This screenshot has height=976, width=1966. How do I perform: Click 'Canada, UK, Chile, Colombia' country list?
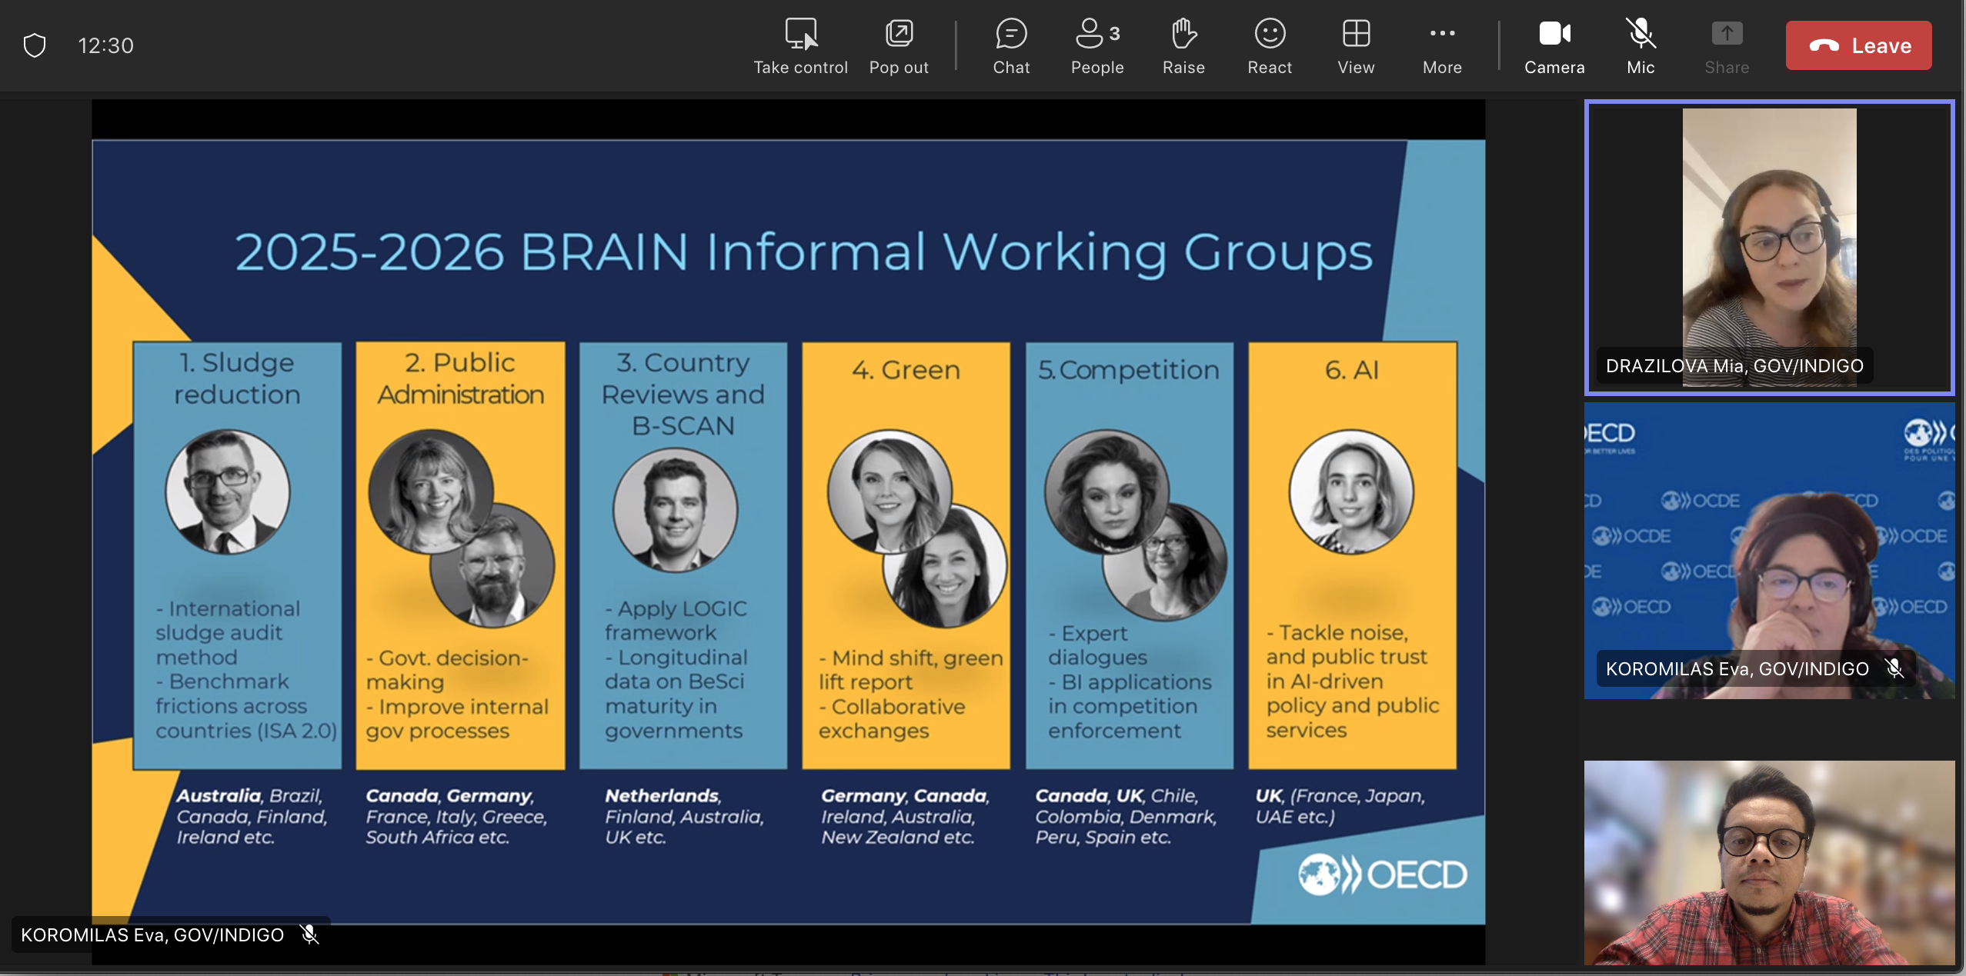click(1126, 816)
